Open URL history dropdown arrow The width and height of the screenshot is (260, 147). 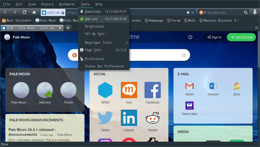pos(193,12)
